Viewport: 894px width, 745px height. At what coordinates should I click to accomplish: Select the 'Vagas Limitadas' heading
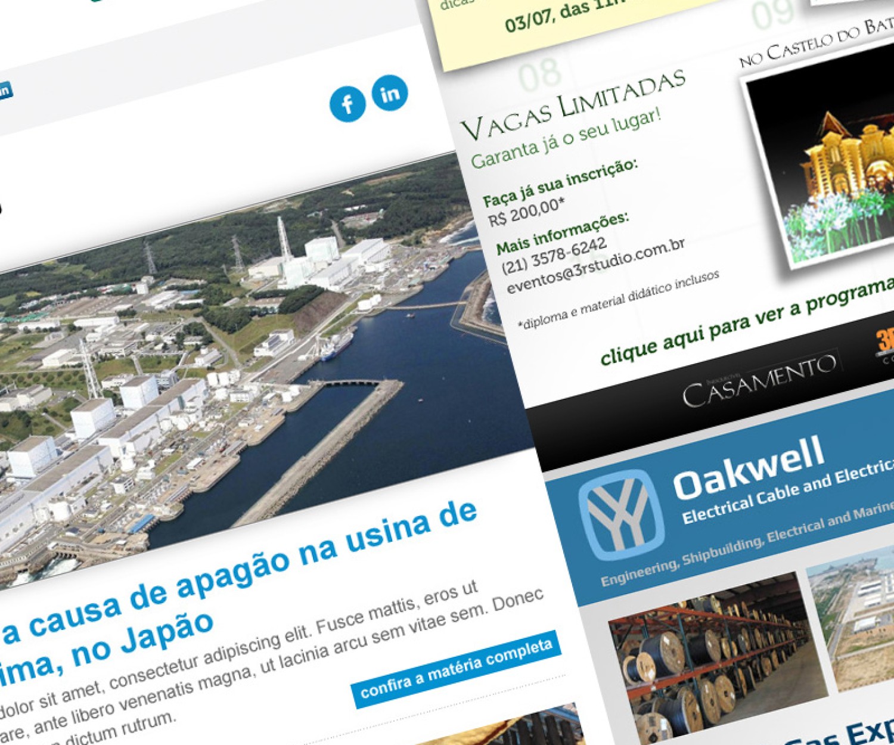point(573,105)
